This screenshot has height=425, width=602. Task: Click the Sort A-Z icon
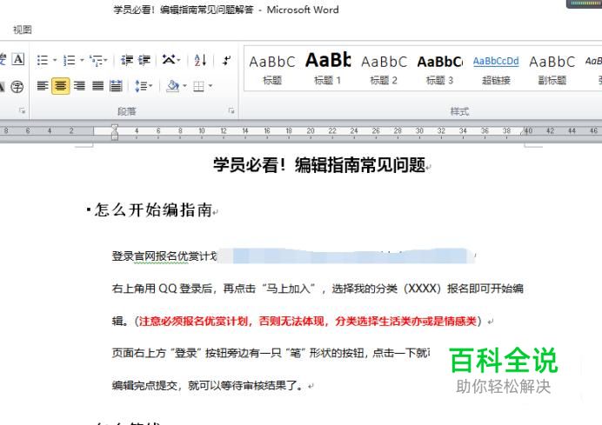[x=200, y=60]
